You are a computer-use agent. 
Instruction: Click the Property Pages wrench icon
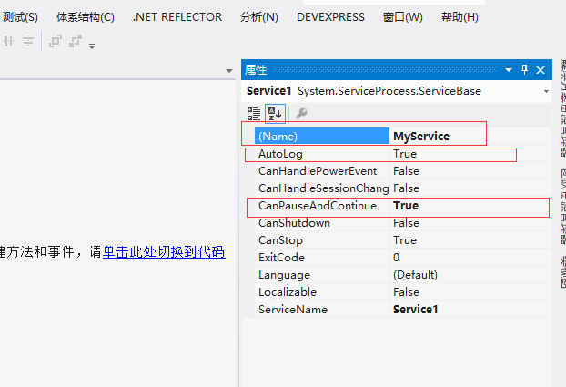pos(301,114)
